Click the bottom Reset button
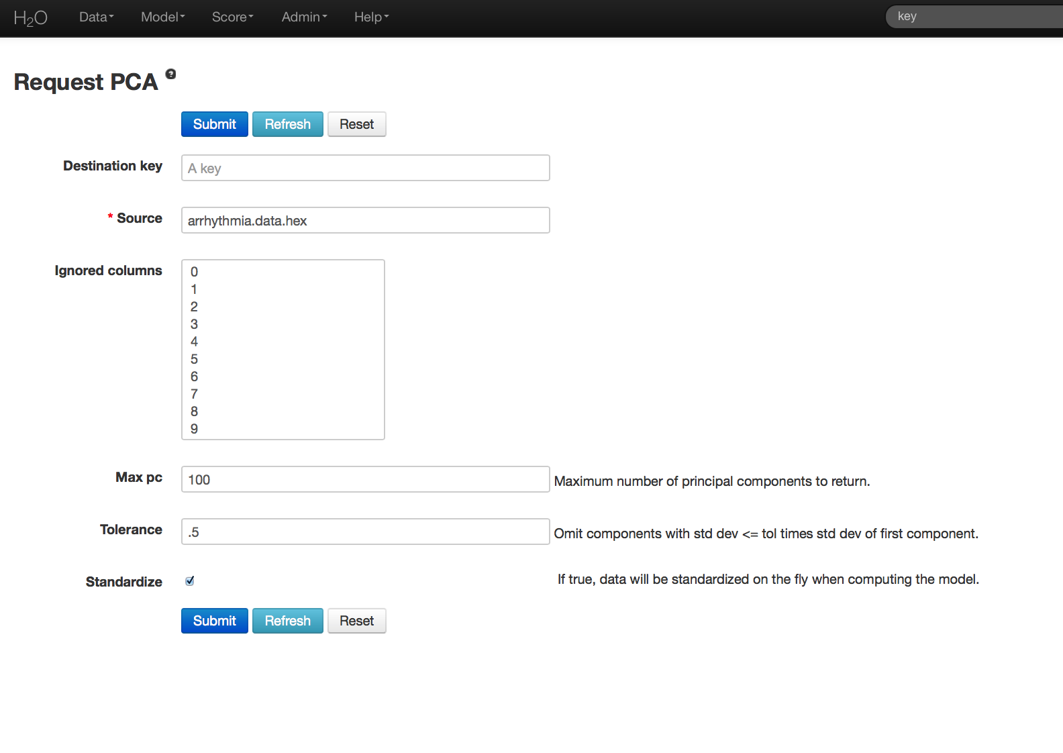 356,621
